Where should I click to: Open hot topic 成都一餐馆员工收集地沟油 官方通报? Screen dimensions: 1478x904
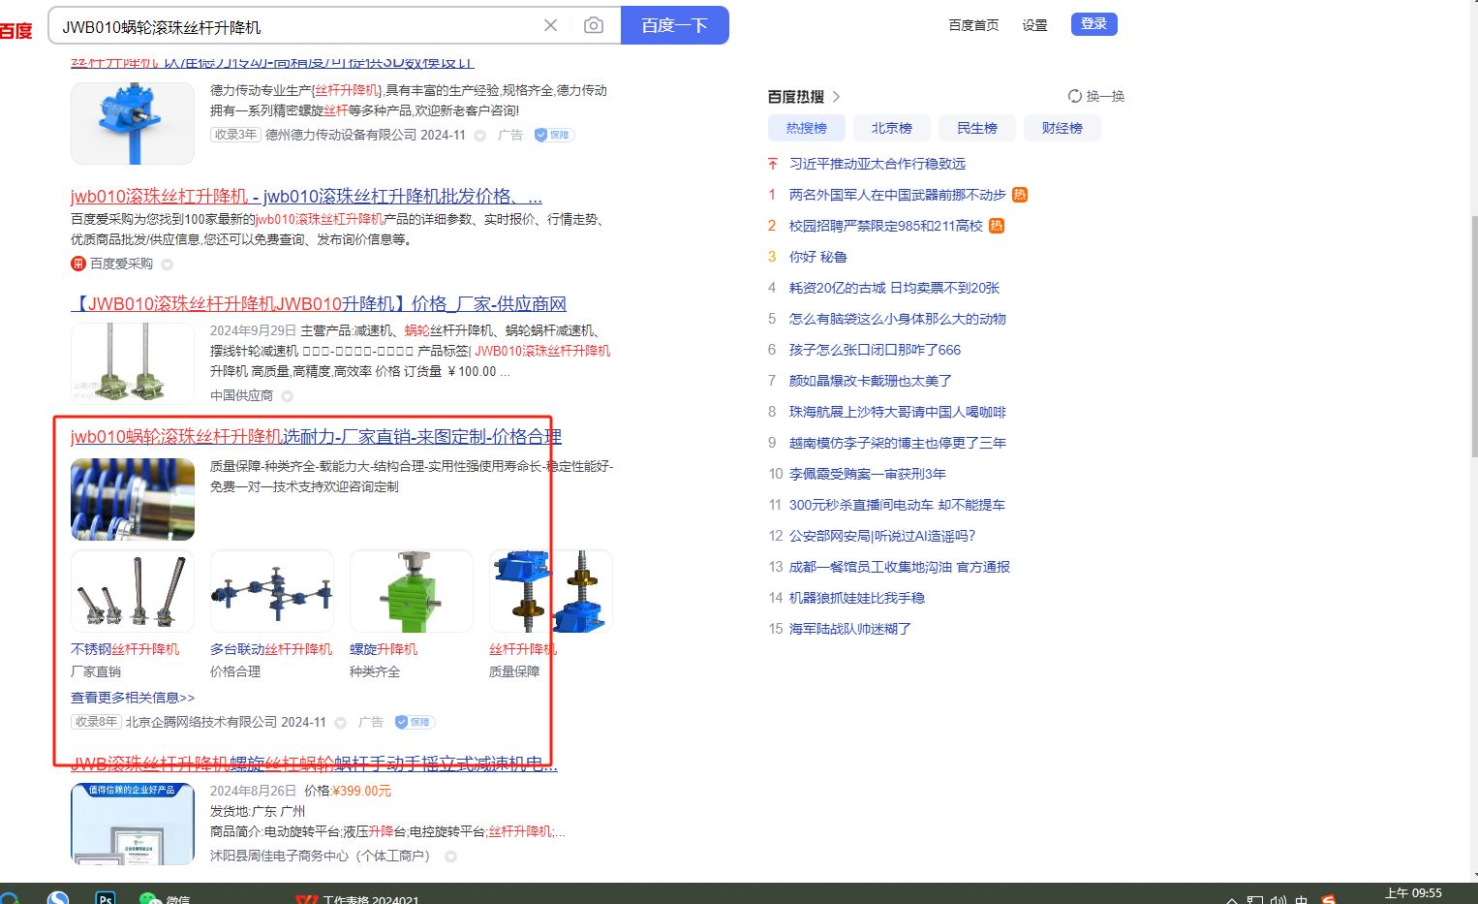point(900,567)
